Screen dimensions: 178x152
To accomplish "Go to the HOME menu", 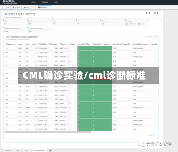I will [x=33, y=2].
